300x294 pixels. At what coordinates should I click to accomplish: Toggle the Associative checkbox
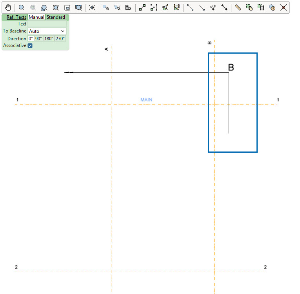click(30, 46)
